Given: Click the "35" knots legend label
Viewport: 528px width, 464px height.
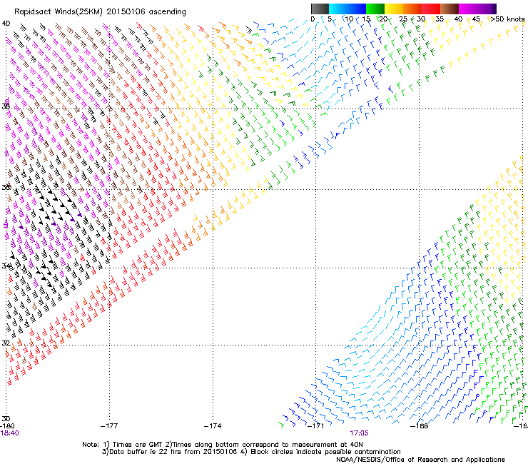Looking at the screenshot, I should coord(440,19).
